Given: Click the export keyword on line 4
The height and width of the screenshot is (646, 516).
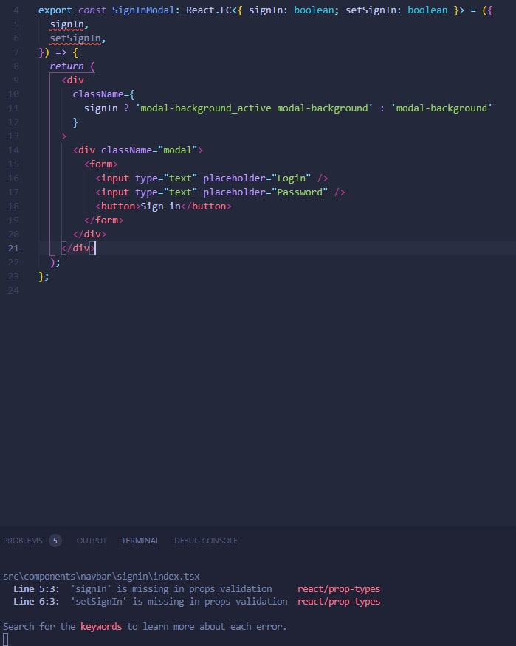Looking at the screenshot, I should coord(55,10).
